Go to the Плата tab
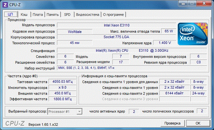214x130 pixels. click(38, 15)
